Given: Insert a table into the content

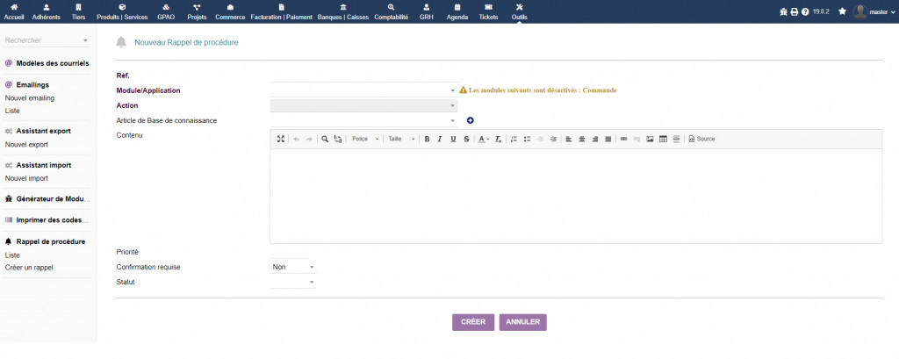Looking at the screenshot, I should coord(664,139).
